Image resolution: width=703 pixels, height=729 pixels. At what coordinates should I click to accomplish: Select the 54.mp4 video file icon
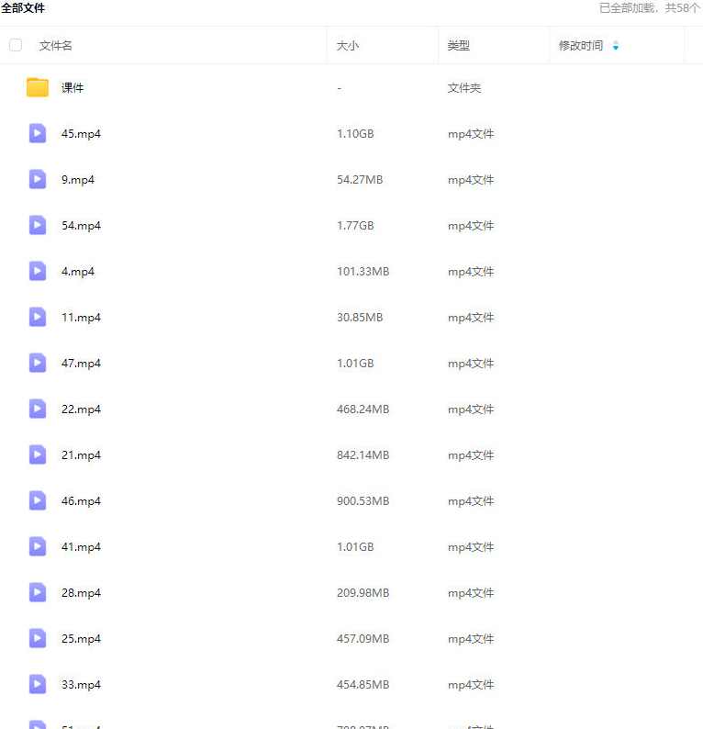click(38, 226)
